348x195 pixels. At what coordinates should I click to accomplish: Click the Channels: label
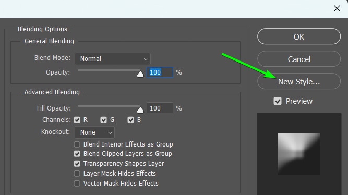click(56, 120)
